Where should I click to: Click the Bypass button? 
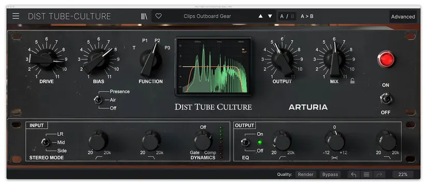pos(330,175)
